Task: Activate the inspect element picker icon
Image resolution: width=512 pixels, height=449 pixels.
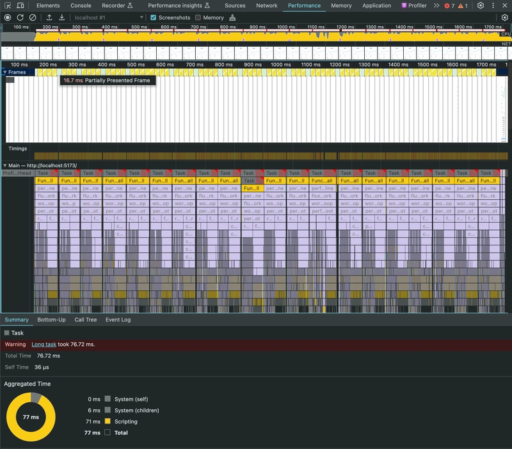Action: coord(8,6)
